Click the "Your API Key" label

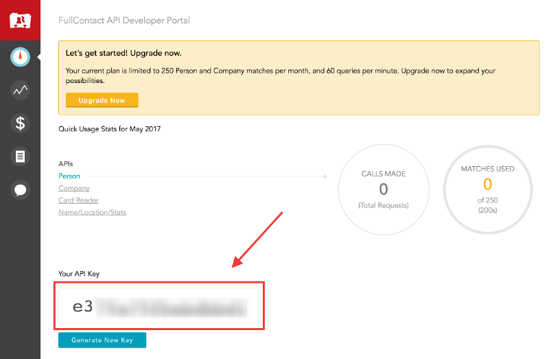(81, 274)
